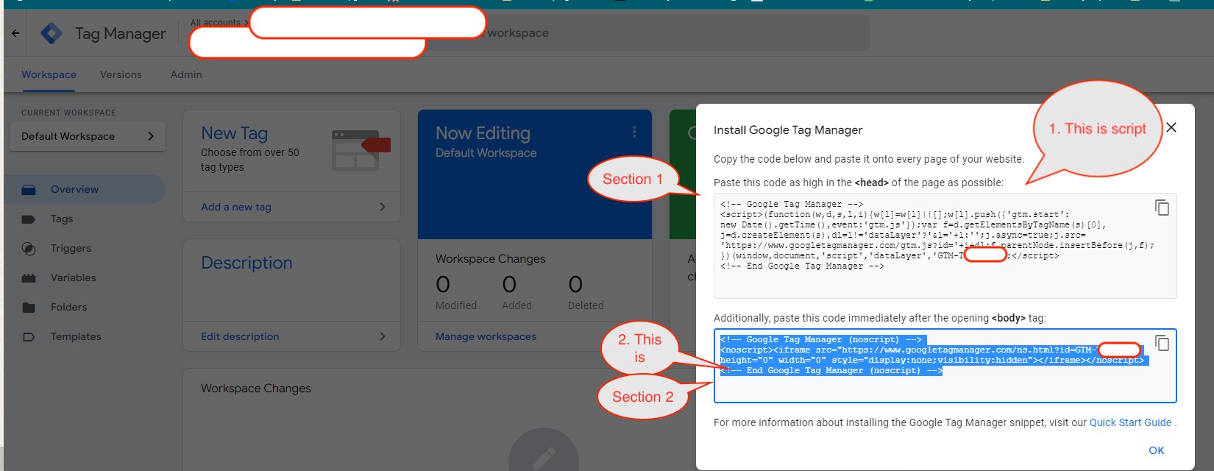
Task: Click the Overview briefcase icon
Action: pyautogui.click(x=29, y=190)
